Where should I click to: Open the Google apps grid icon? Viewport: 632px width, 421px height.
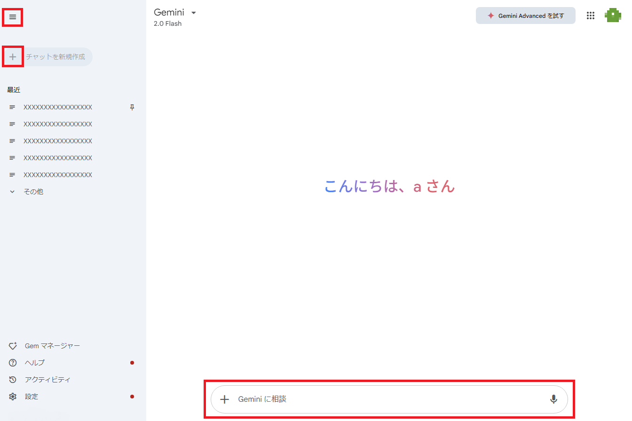591,16
